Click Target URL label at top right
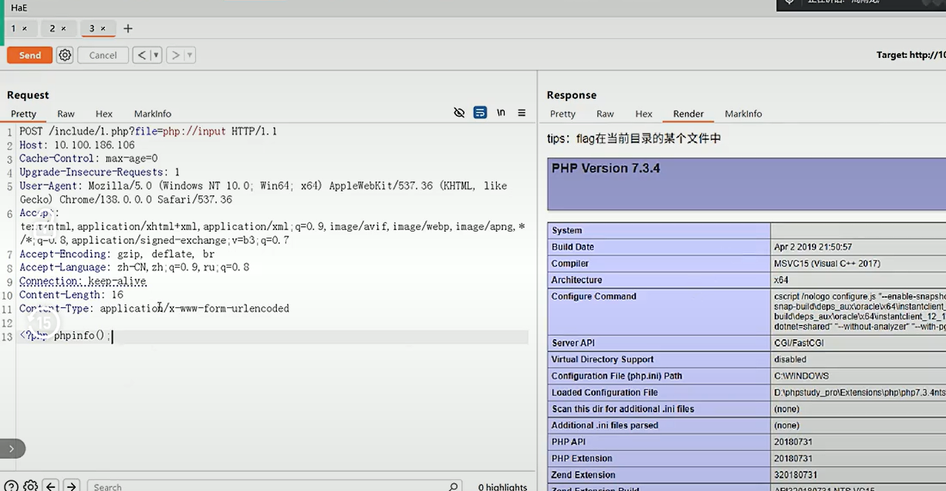Image resolution: width=946 pixels, height=491 pixels. point(911,55)
